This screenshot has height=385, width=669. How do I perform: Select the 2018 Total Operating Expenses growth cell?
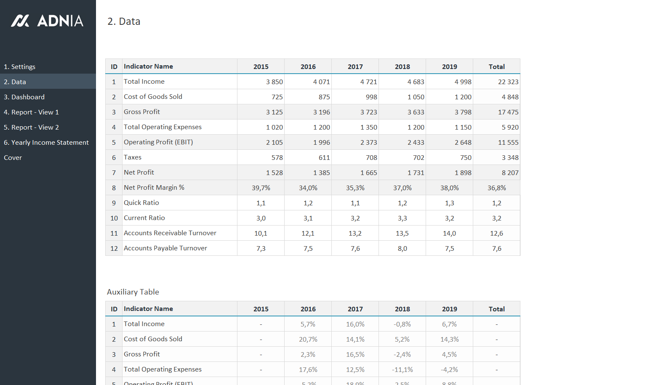402,369
